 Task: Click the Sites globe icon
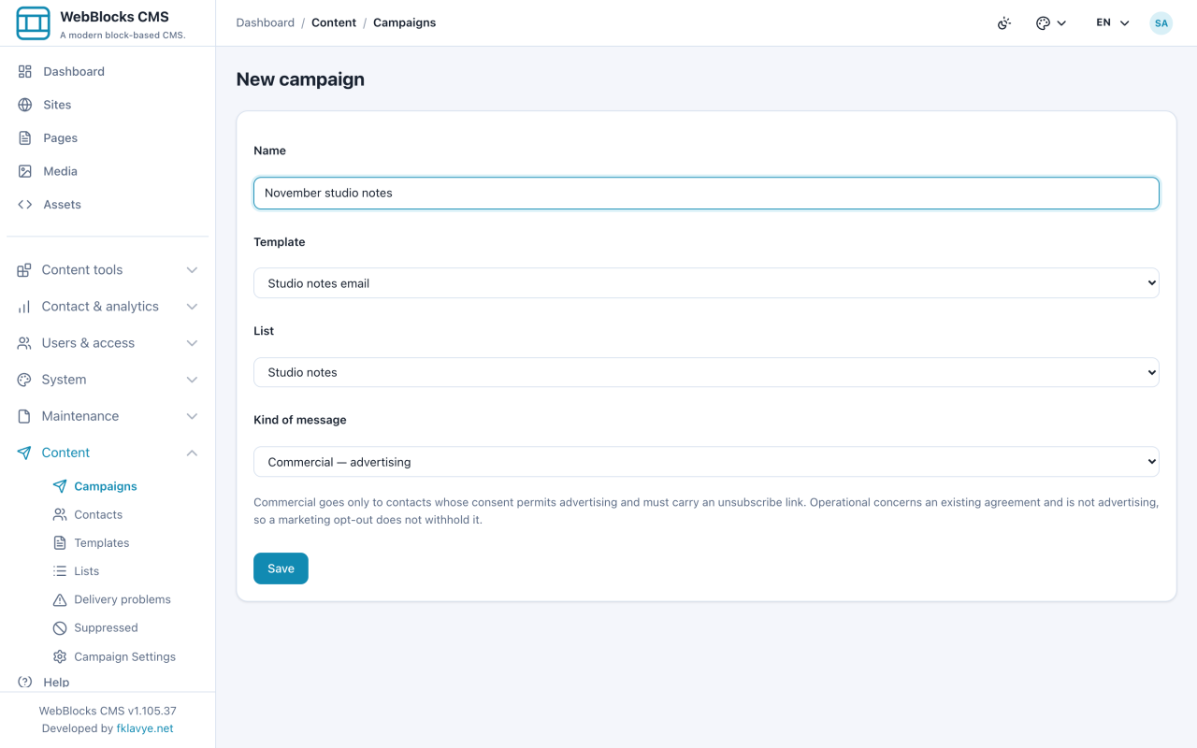pos(25,105)
